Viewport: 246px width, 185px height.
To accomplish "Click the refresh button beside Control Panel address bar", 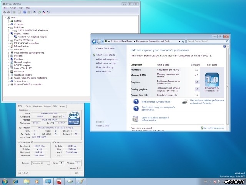I will tap(183, 41).
